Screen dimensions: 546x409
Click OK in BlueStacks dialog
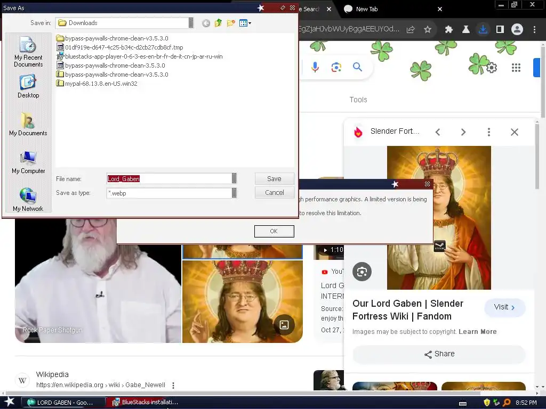(x=274, y=231)
